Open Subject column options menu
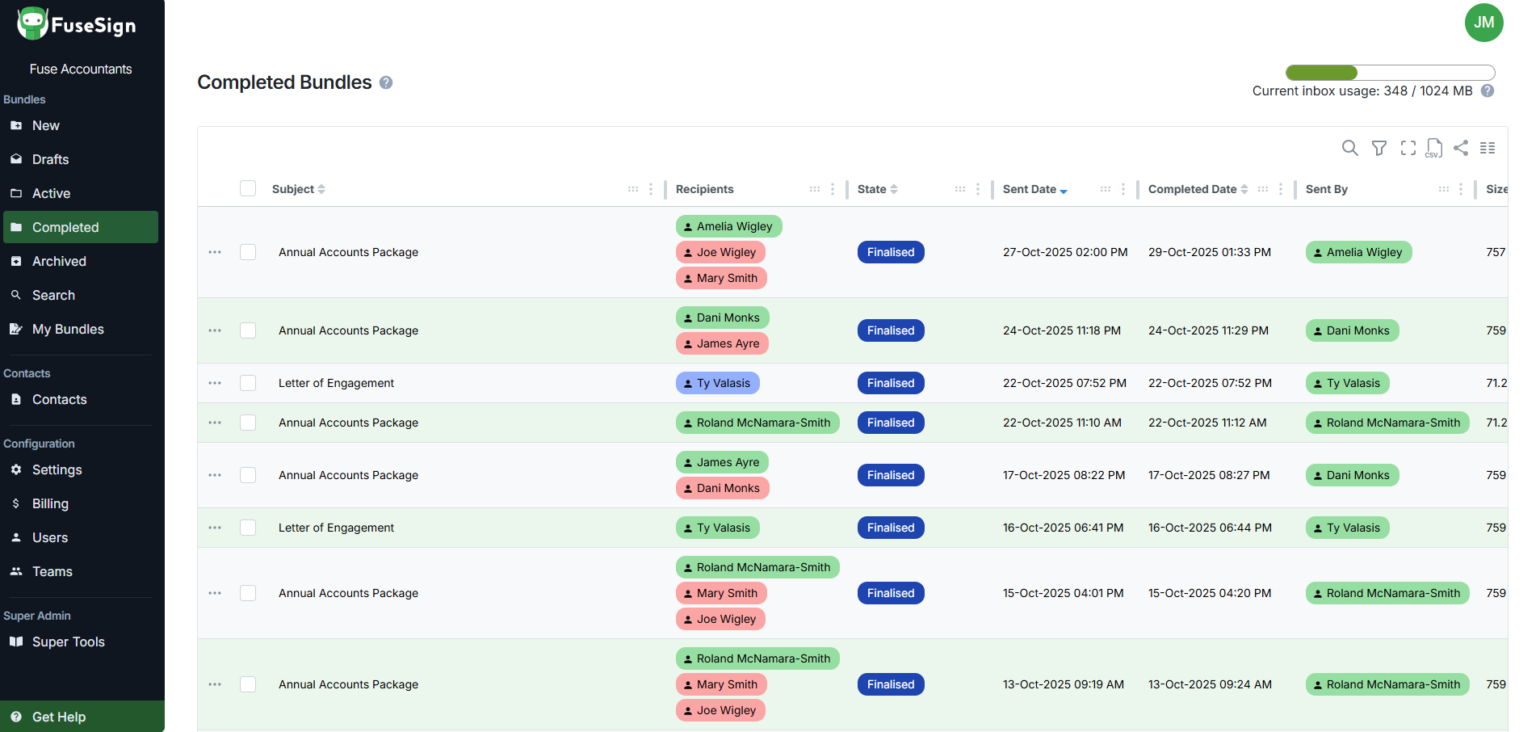Screen dimensions: 1540x732 [651, 189]
